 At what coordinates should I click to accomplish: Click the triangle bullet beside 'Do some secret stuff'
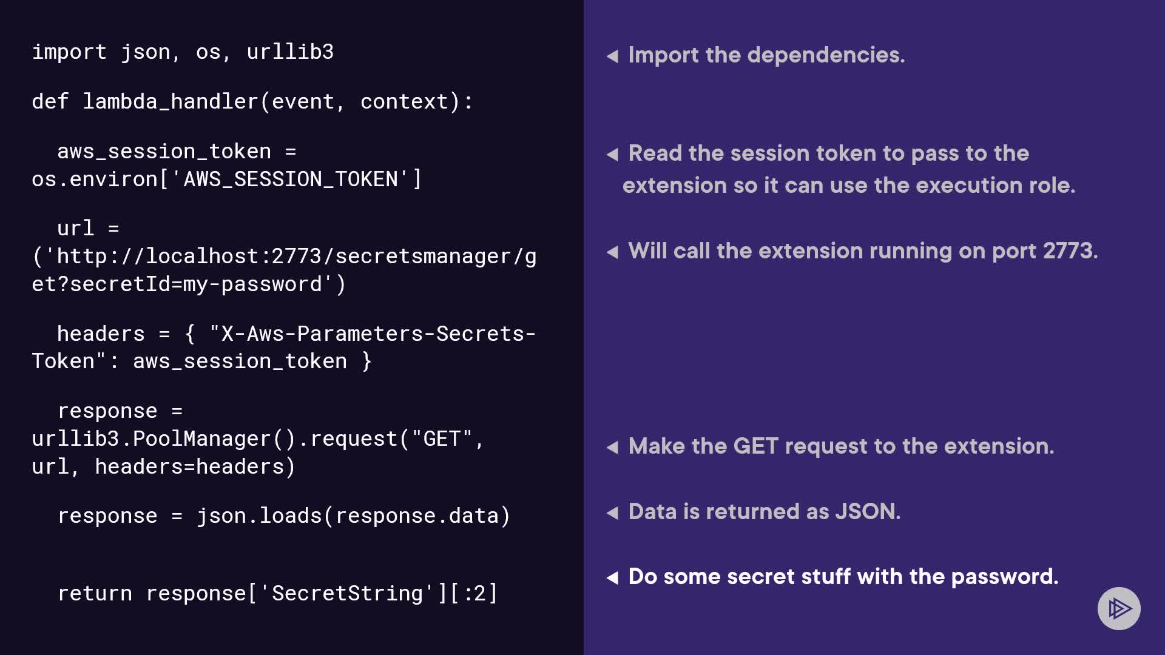613,578
